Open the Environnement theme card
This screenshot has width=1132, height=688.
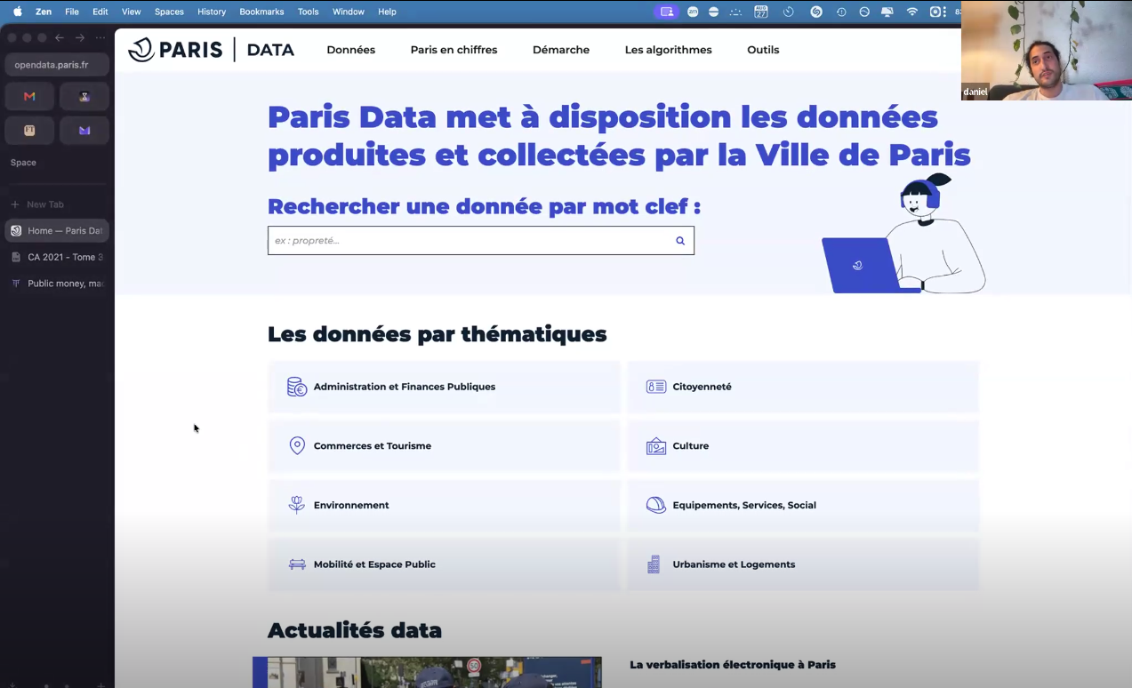(x=444, y=505)
